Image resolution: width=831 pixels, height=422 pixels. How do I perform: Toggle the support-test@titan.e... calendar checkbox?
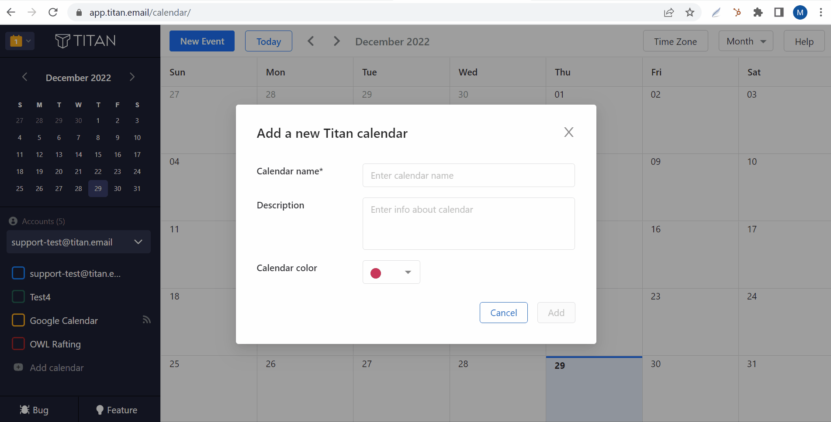[x=18, y=273]
